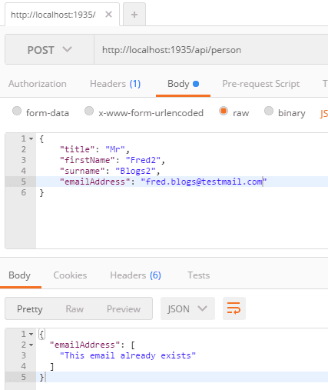328x390 pixels.
Task: Collapse response line 1 fold arrow
Action: pyautogui.click(x=31, y=334)
